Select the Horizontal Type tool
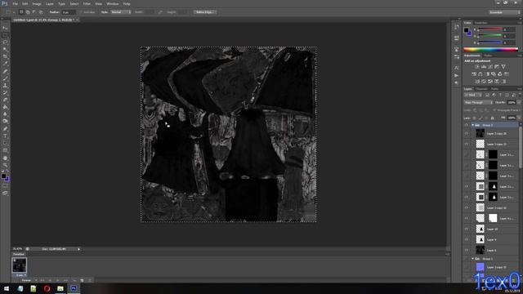The image size is (523, 294). [x=5, y=136]
